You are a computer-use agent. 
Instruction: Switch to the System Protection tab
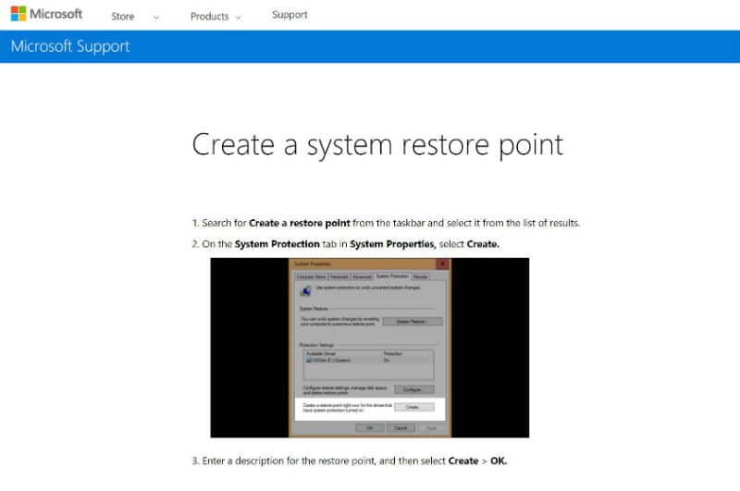click(392, 276)
